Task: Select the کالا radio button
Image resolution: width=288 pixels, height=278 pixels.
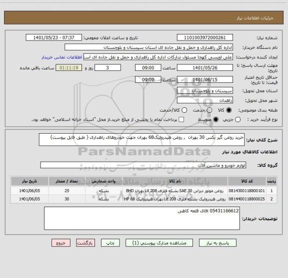Action: 229,110
